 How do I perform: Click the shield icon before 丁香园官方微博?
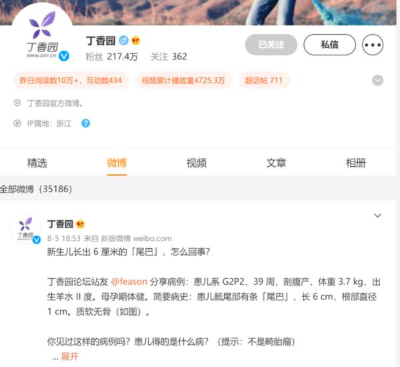pyautogui.click(x=17, y=103)
